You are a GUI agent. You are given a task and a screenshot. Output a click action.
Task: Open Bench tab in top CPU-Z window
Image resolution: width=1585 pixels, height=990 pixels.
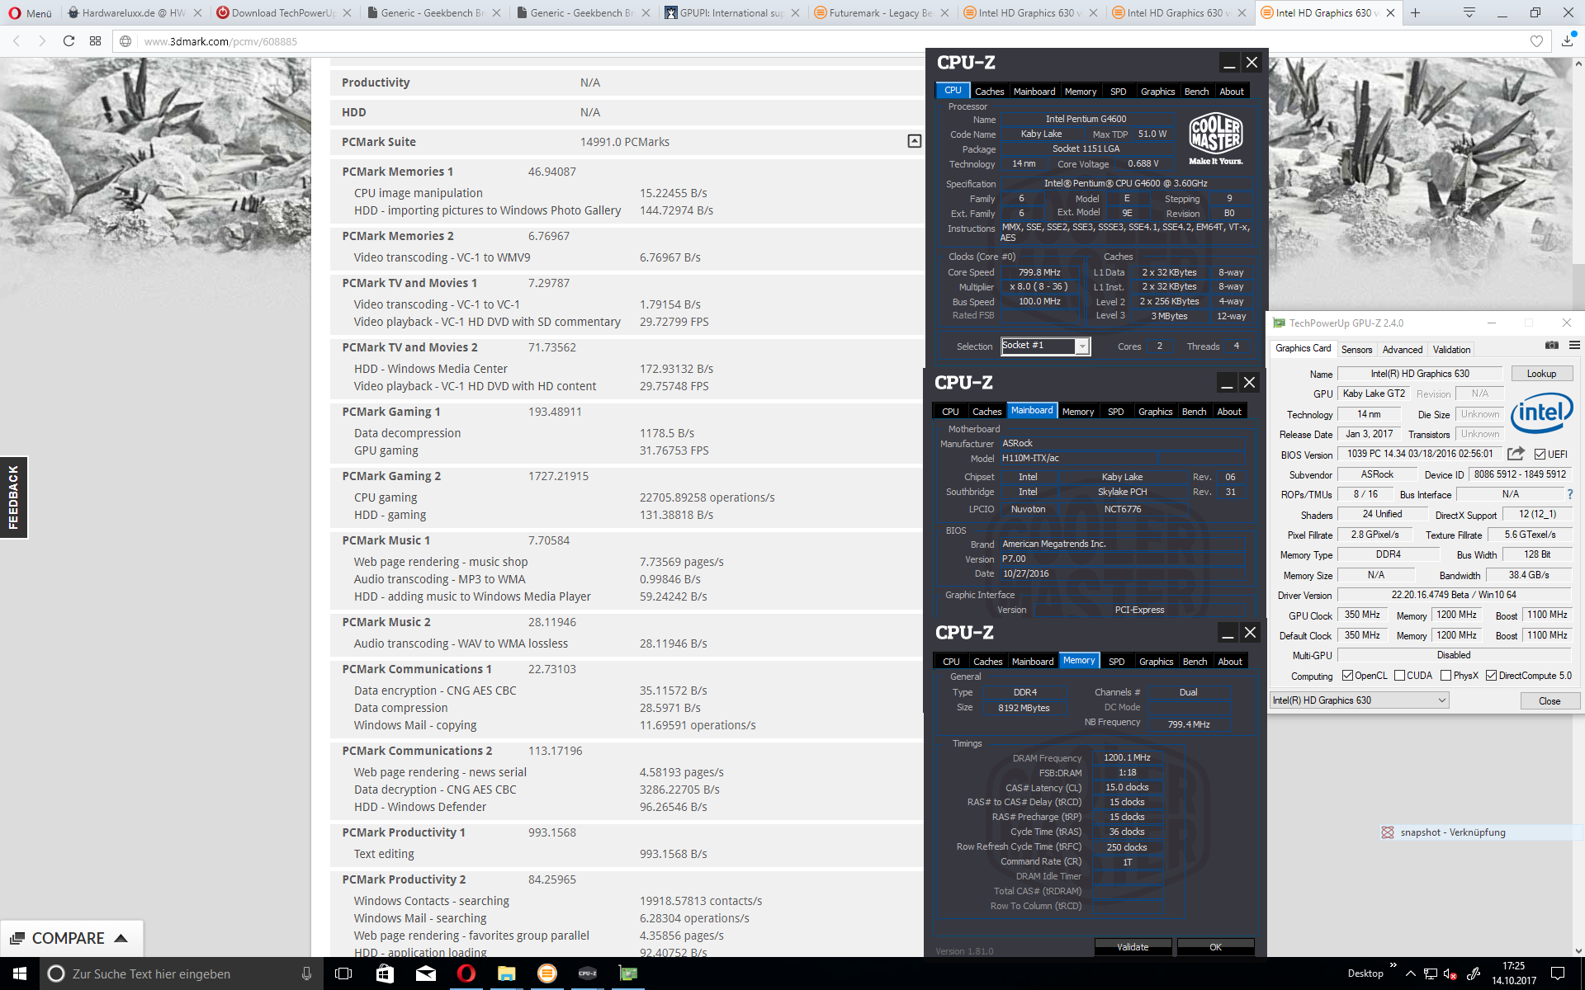pos(1196,92)
